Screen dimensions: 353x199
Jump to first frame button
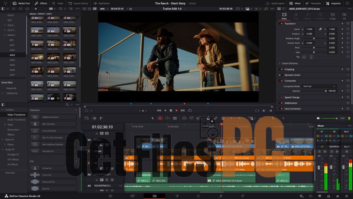(x=159, y=110)
